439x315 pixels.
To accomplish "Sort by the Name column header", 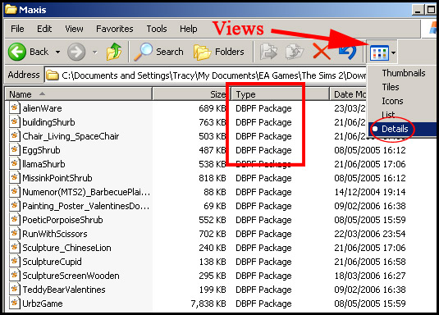I will [x=79, y=94].
